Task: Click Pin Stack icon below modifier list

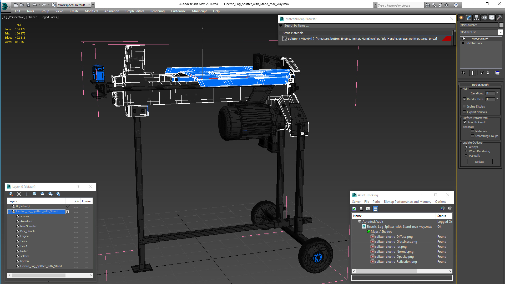Action: [x=463, y=73]
